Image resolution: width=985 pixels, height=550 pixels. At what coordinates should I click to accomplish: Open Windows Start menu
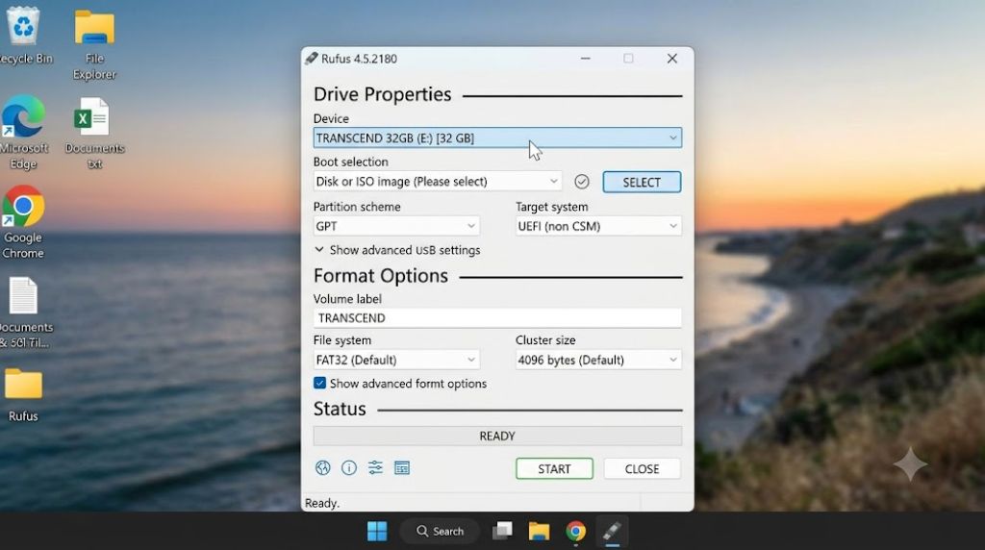377,531
